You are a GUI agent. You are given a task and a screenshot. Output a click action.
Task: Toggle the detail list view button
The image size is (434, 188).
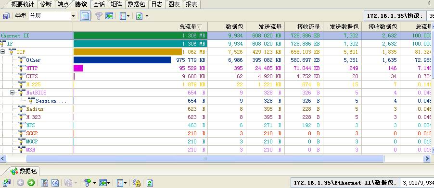(x=85, y=16)
